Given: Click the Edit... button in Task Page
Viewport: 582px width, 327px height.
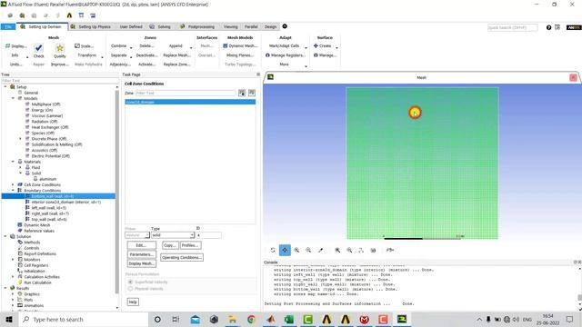Looking at the screenshot, I should [x=142, y=245].
